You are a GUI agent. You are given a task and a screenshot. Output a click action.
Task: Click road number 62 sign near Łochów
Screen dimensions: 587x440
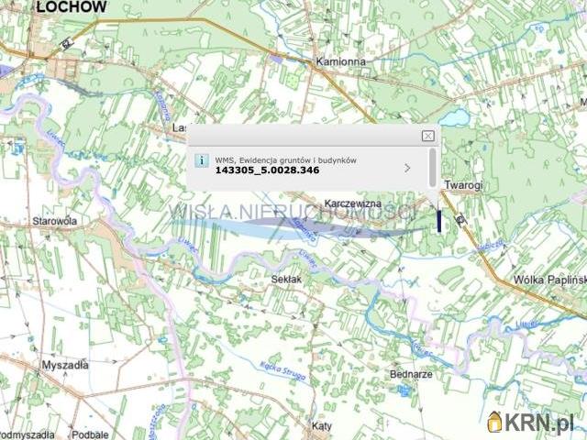67,45
